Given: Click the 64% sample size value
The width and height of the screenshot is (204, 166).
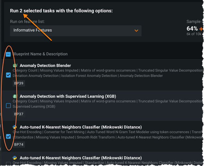Looking at the screenshot, I should point(192,29).
